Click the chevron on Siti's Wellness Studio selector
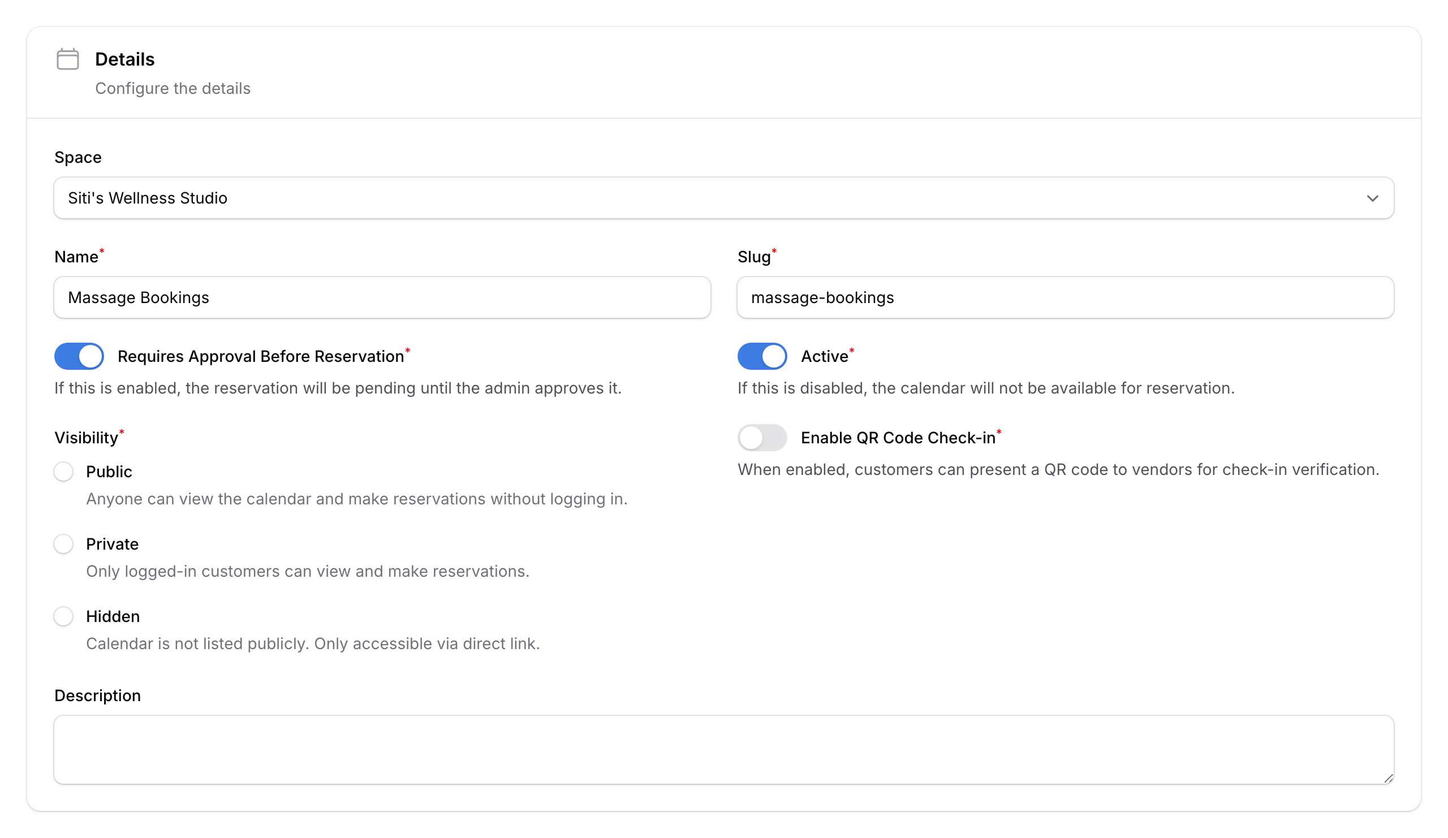Image resolution: width=1448 pixels, height=838 pixels. [1373, 198]
